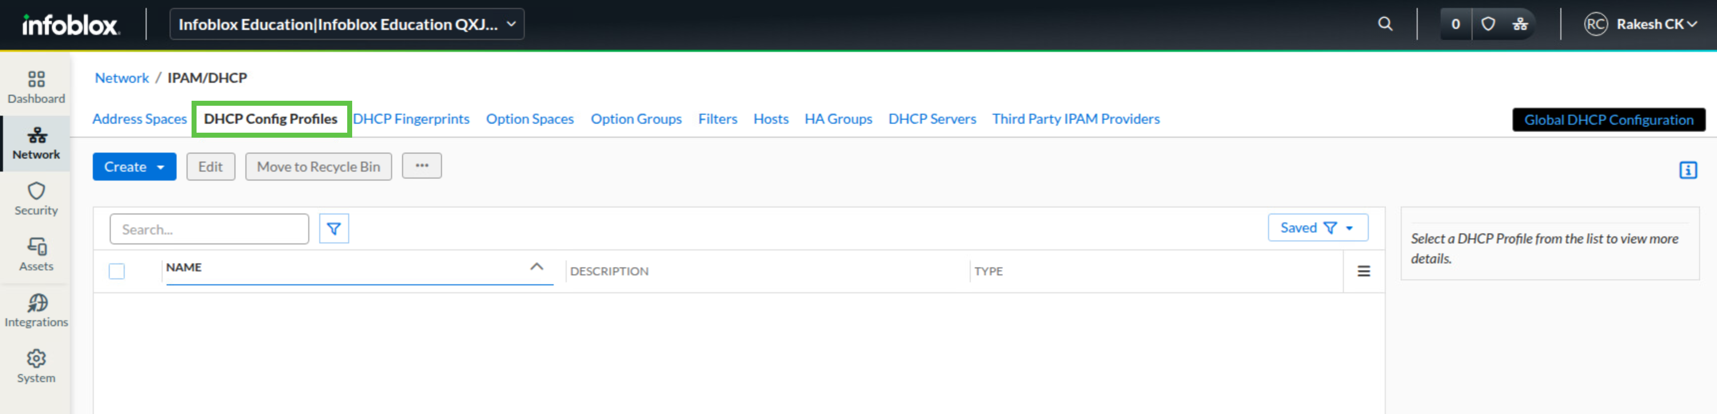Switch to the HA Groups tab

839,119
